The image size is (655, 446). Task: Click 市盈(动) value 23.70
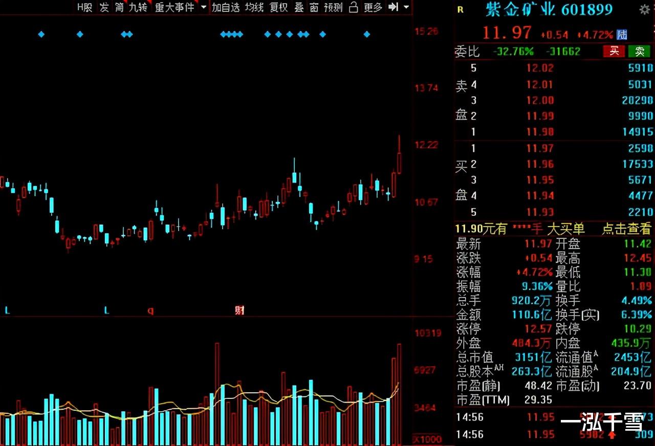click(638, 386)
